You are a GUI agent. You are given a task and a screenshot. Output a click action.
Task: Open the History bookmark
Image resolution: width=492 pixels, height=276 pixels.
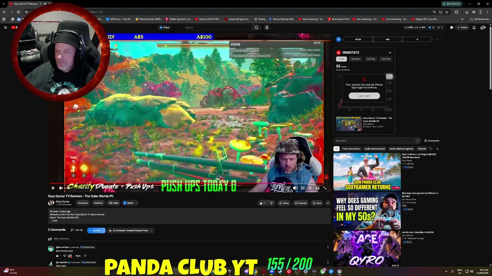pos(260,19)
